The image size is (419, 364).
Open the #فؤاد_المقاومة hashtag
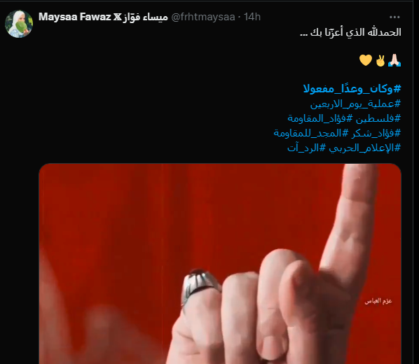pyautogui.click(x=320, y=118)
